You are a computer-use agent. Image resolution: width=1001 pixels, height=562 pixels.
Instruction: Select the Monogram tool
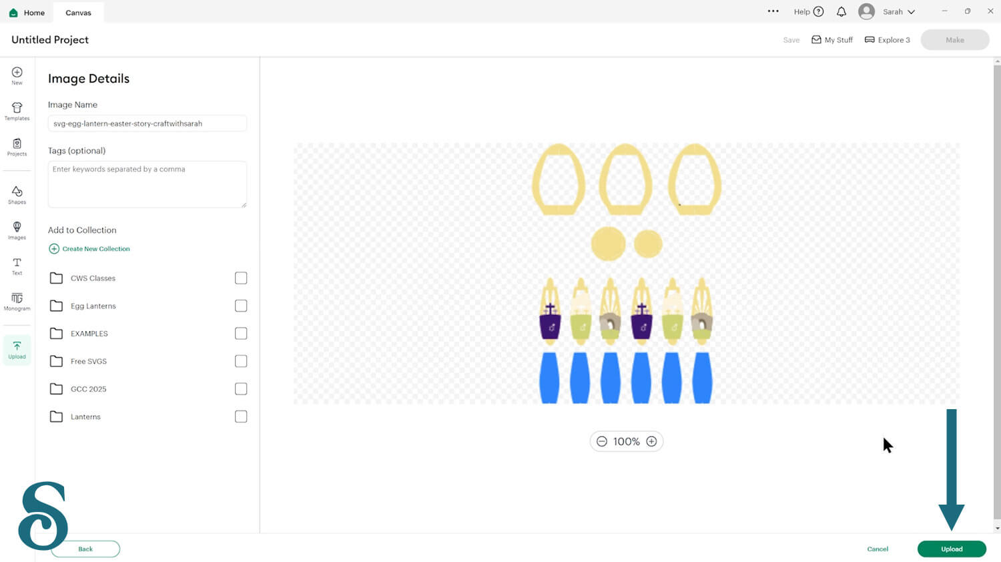pyautogui.click(x=17, y=302)
